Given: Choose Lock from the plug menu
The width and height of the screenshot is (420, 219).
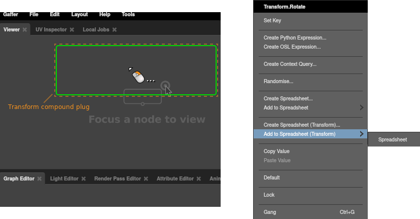Looking at the screenshot, I should pos(269,195).
